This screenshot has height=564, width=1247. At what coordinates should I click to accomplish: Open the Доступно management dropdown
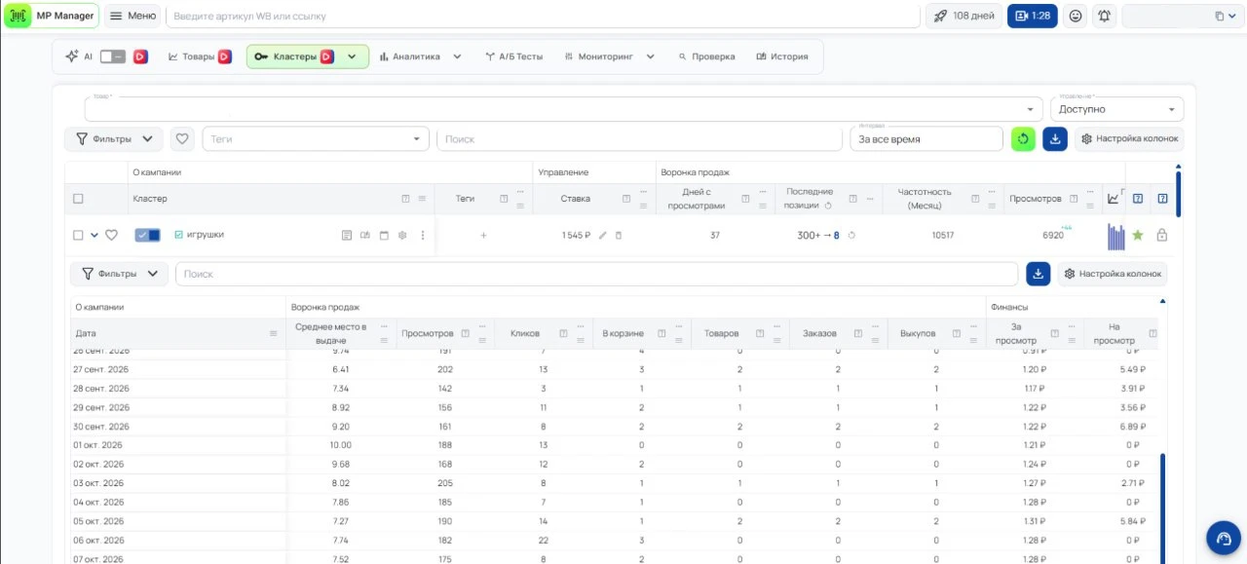[1117, 109]
